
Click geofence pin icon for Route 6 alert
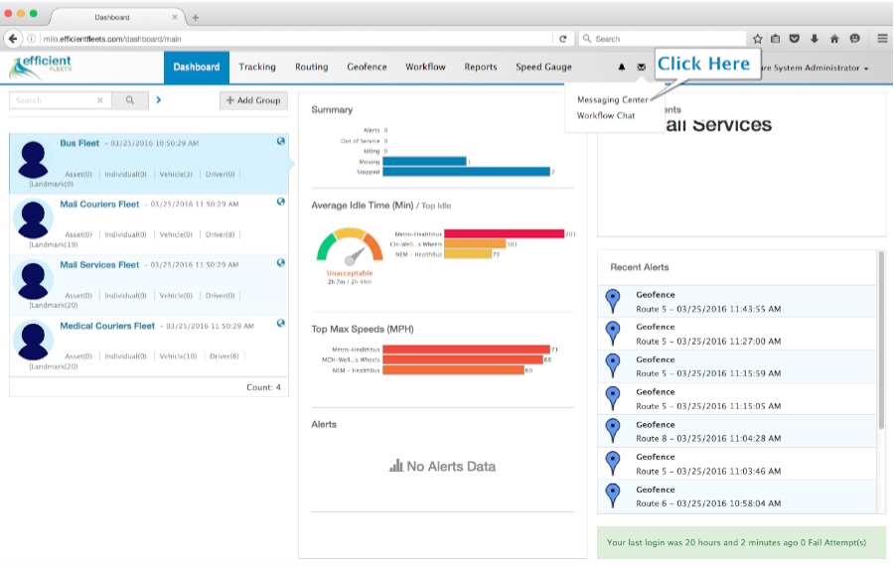[x=613, y=496]
